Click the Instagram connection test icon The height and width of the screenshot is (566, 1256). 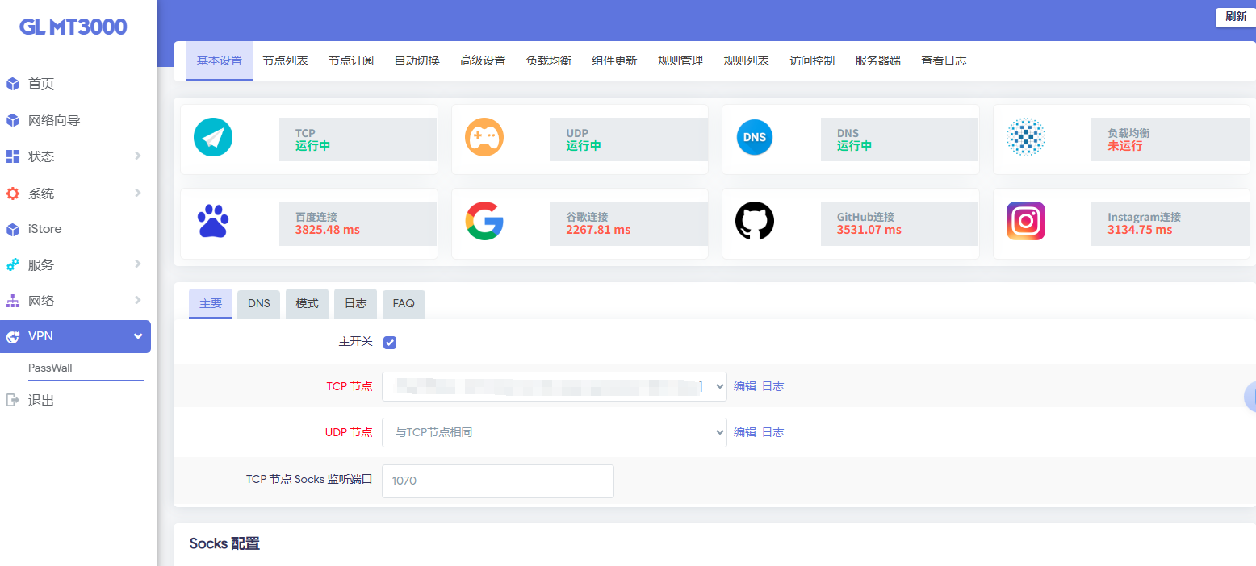pyautogui.click(x=1026, y=221)
